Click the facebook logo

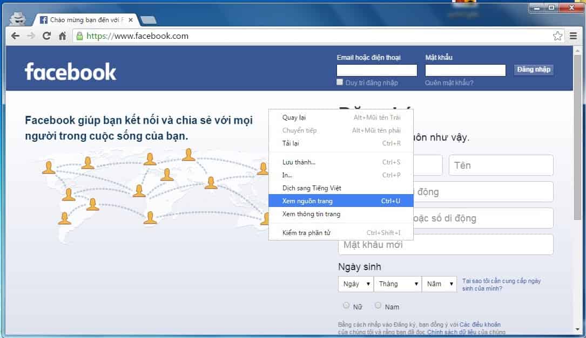coord(71,72)
